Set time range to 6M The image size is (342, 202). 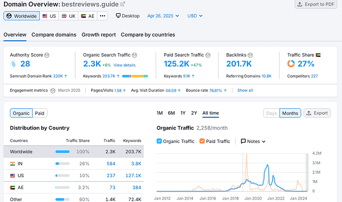click(171, 113)
